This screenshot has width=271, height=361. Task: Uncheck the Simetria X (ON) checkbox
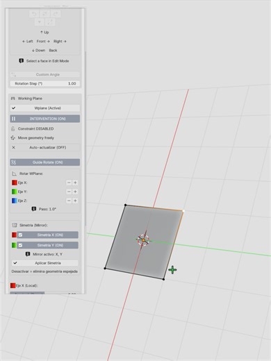[20, 235]
